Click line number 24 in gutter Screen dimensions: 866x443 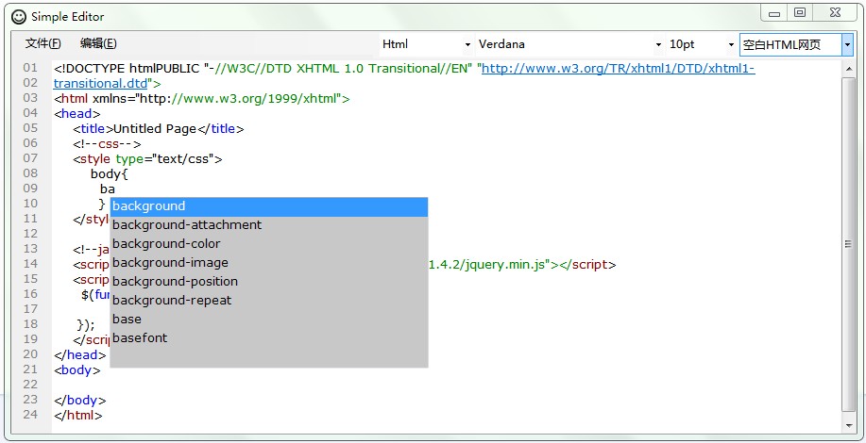tap(30, 415)
